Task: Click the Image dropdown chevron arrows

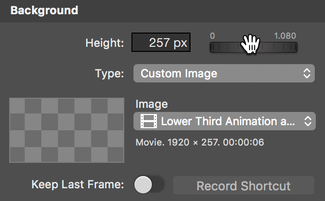Action: coord(308,121)
